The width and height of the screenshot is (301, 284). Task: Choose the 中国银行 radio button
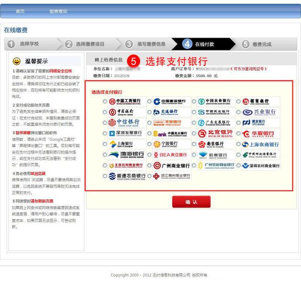[x=105, y=112]
